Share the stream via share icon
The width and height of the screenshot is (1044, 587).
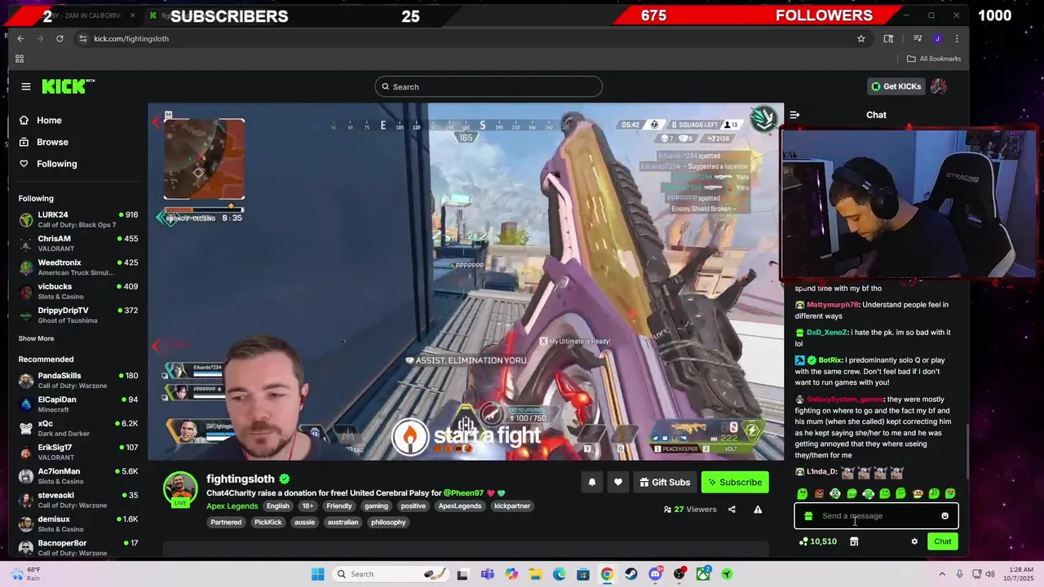[732, 510]
